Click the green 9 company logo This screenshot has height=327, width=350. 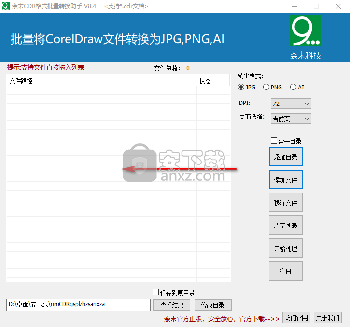pos(306,31)
